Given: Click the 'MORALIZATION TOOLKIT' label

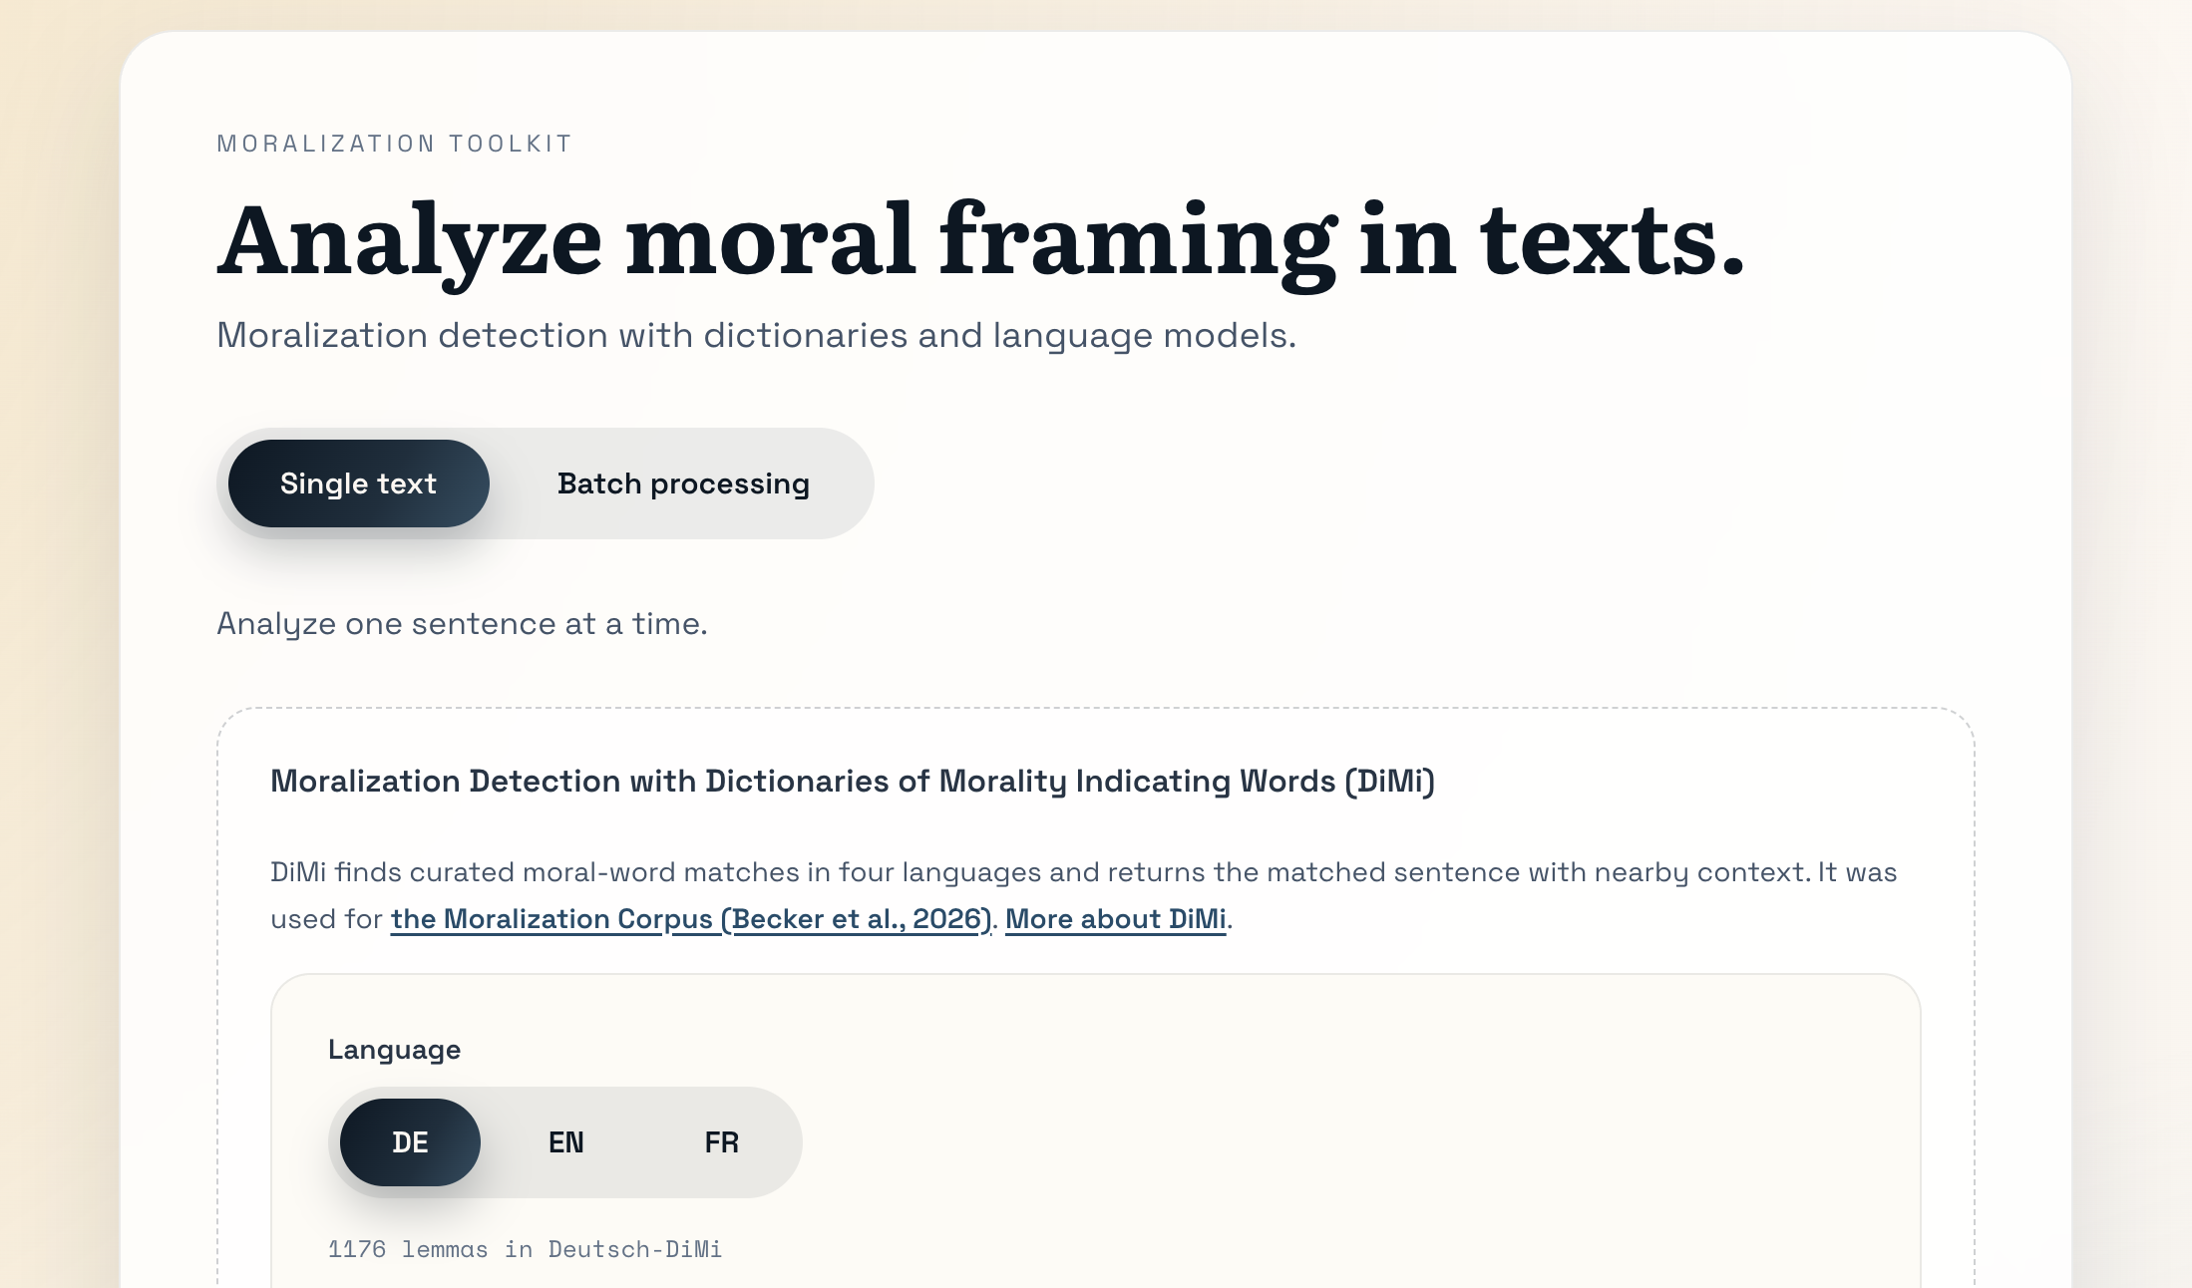Looking at the screenshot, I should (395, 144).
